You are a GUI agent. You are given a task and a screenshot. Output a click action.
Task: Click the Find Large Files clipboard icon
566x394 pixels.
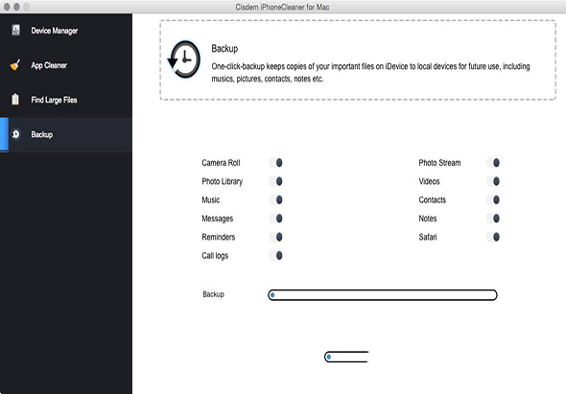tap(15, 100)
